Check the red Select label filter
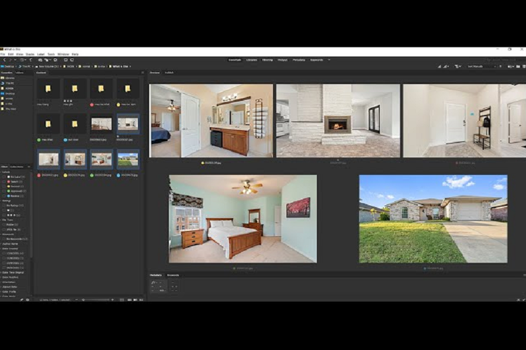 pos(4,181)
